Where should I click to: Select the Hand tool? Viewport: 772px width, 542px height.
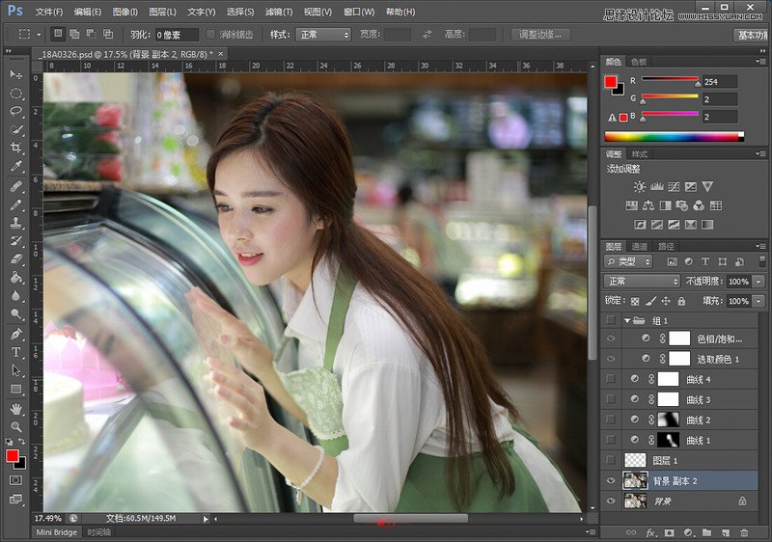click(16, 408)
